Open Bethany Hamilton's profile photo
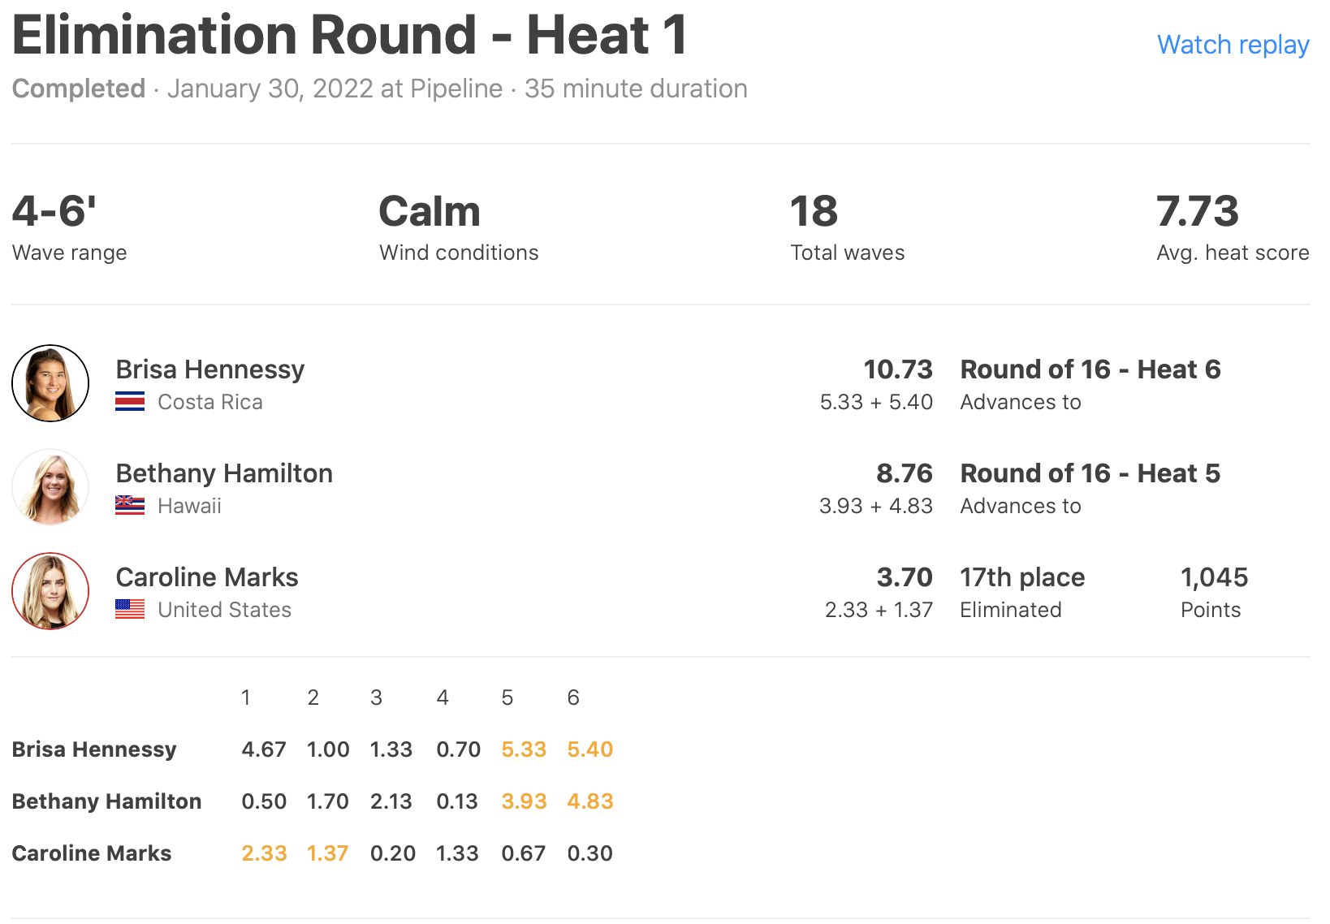 50,487
